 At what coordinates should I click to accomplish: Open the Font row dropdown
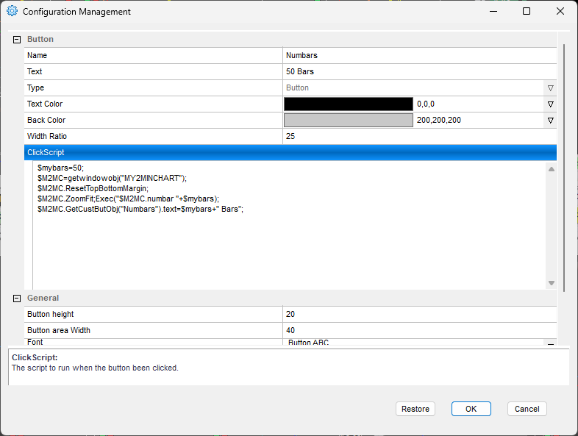click(x=550, y=343)
